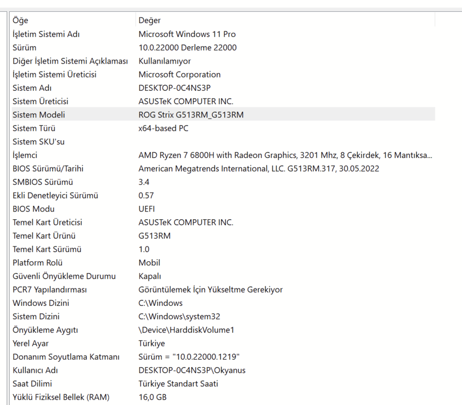Select the Sürüm row label
Screen dimensions: 462x405
click(x=25, y=47)
